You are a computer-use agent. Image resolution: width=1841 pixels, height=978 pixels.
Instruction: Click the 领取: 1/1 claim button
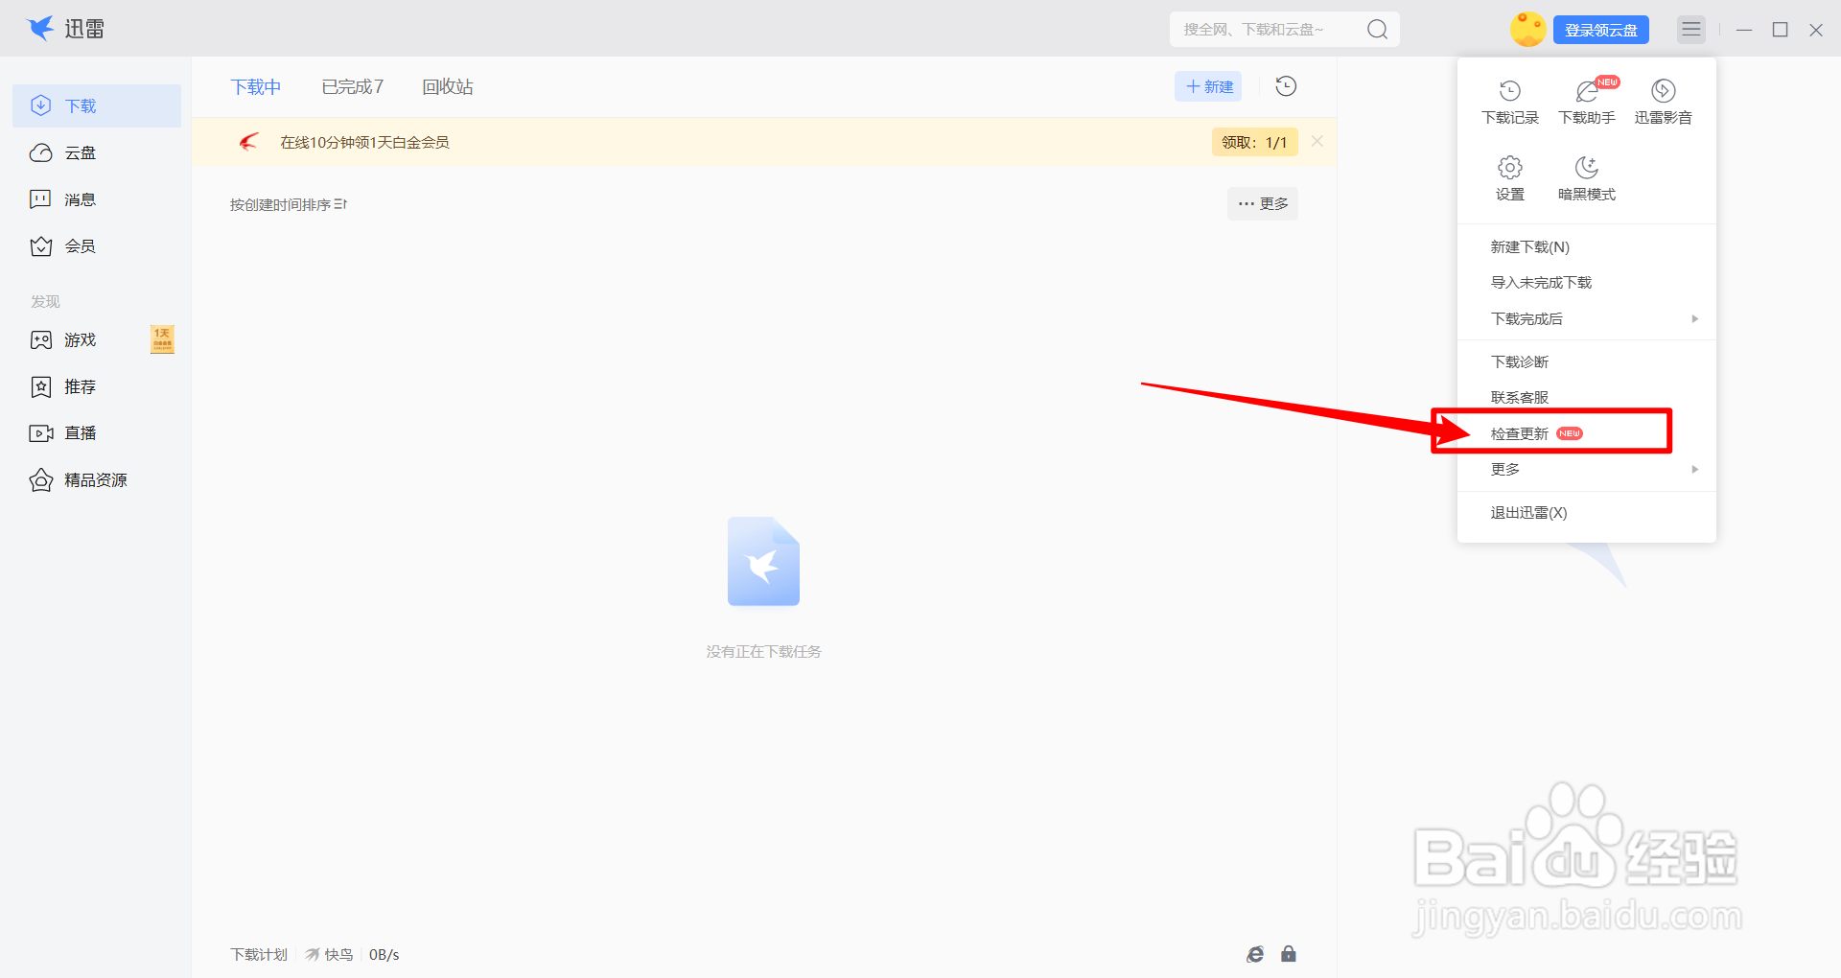[x=1254, y=142]
